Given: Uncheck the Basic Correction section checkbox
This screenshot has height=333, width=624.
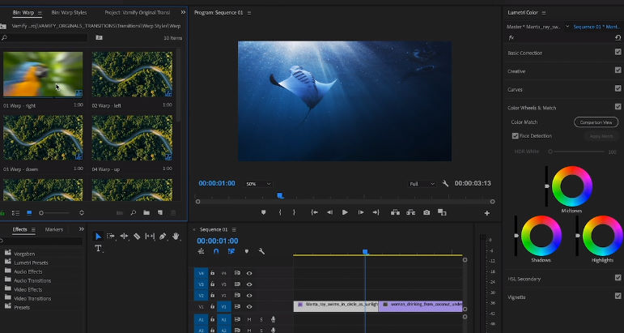Looking at the screenshot, I should [x=618, y=53].
